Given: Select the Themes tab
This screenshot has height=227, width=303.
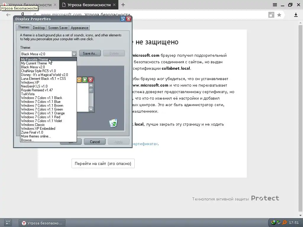Looking at the screenshot, I should click(24, 27).
